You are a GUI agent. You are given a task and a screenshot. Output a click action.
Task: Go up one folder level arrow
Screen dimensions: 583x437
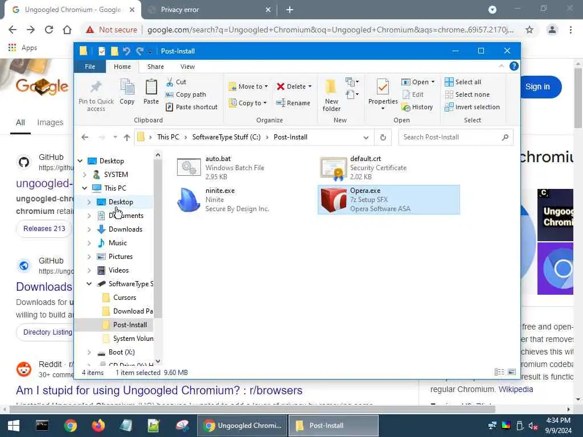coord(127,138)
